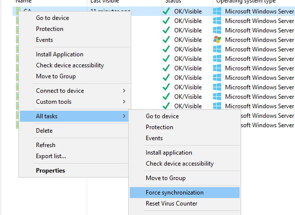Click the device icon of the selected CA row
The width and height of the screenshot is (295, 215).
[x=18, y=10]
